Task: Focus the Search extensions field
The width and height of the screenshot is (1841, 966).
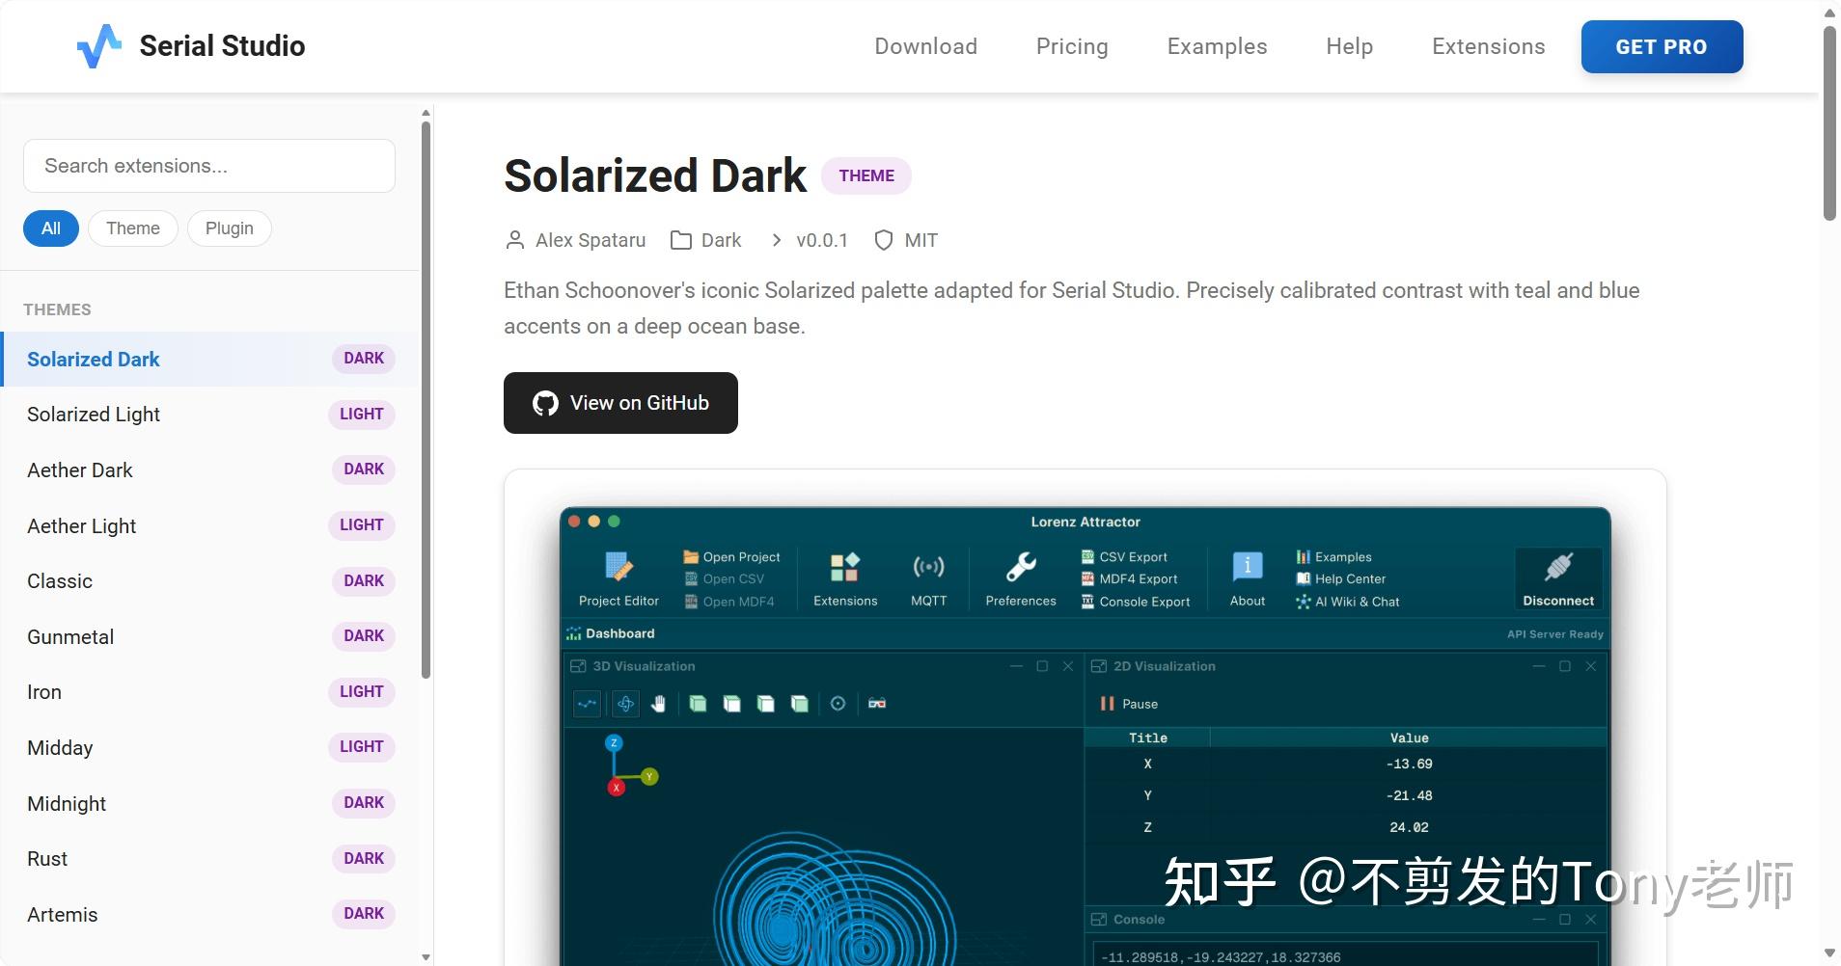Action: pyautogui.click(x=209, y=166)
